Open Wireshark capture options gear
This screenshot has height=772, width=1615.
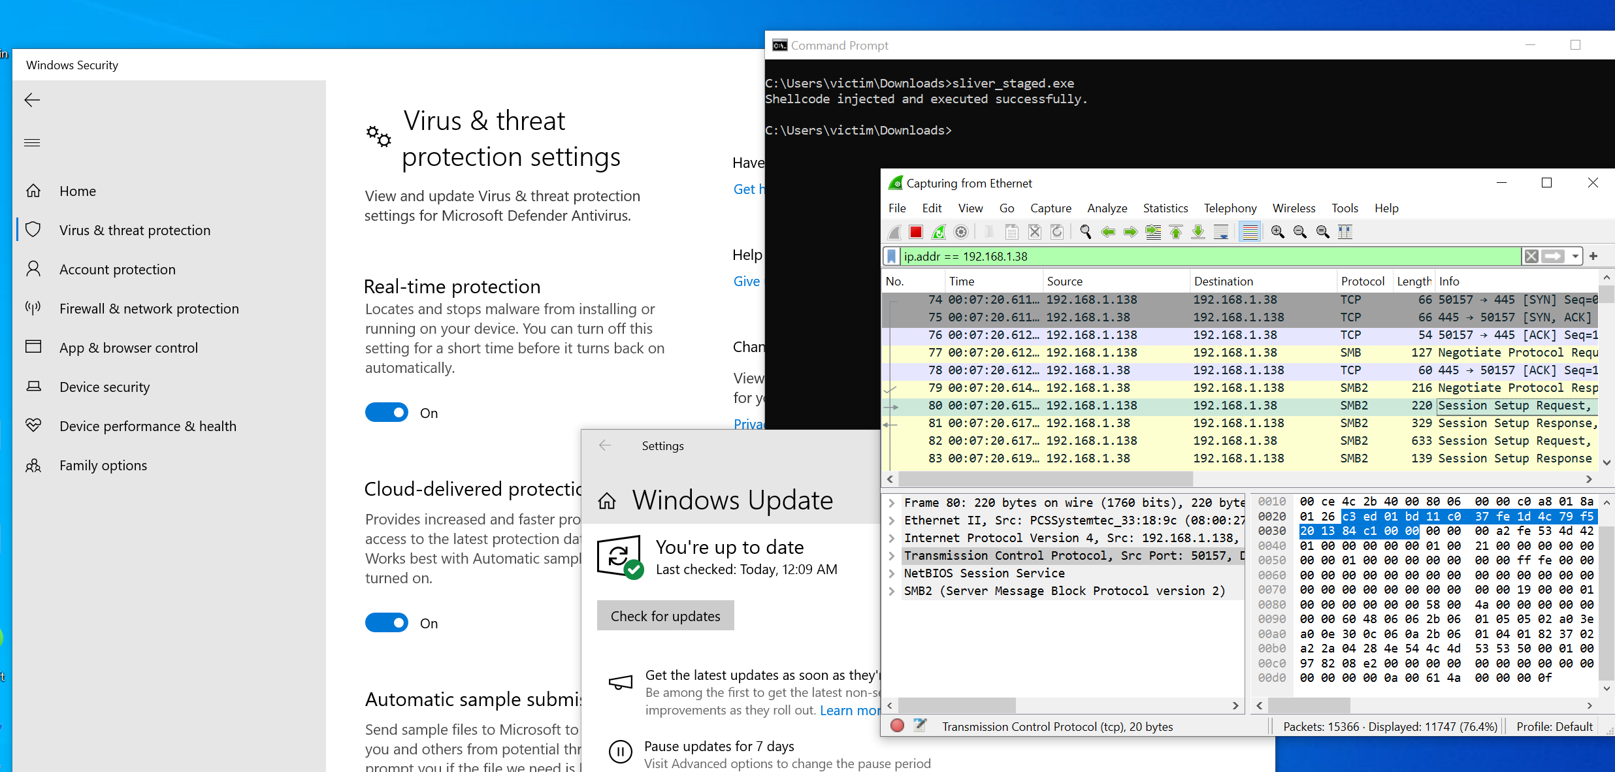click(960, 232)
